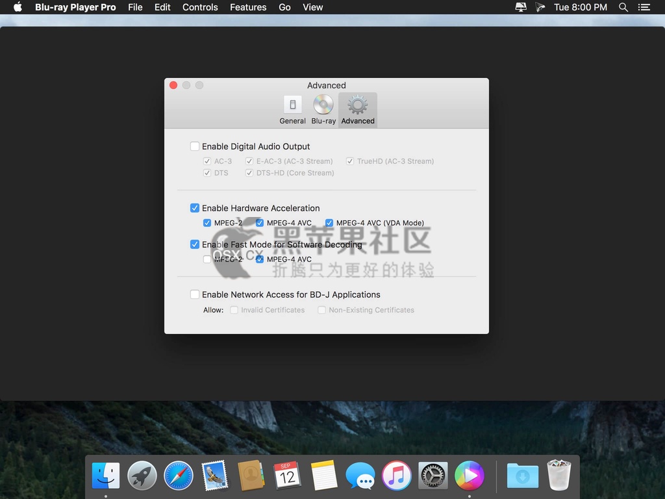Uncheck MPEG-4 AVC (VDA Mode) checkbox
665x499 pixels.
(x=329, y=223)
